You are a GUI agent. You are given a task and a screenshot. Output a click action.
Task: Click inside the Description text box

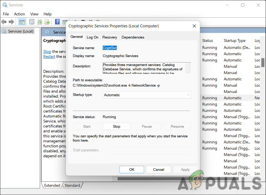coord(144,68)
